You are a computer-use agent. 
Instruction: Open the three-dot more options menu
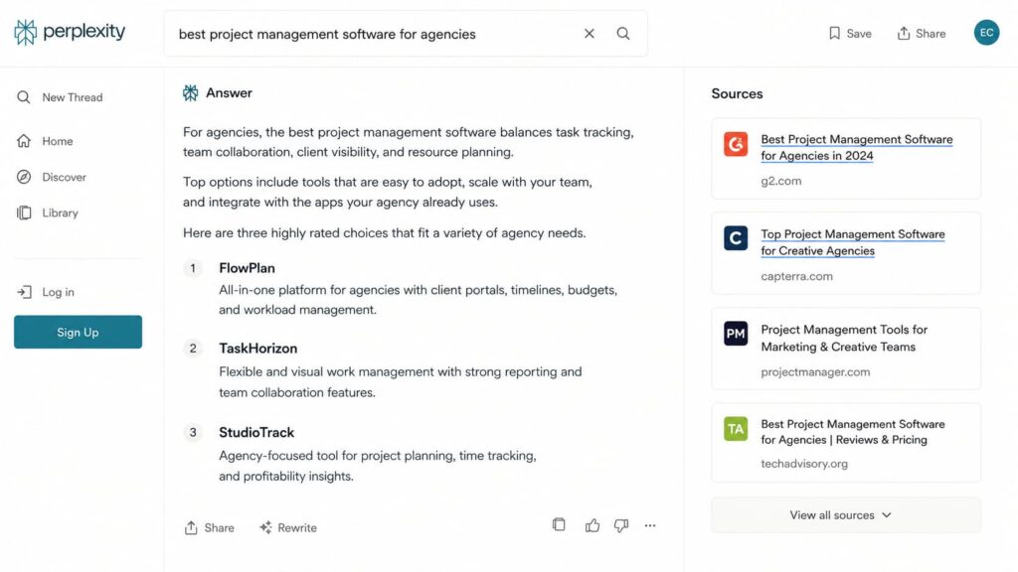point(650,525)
